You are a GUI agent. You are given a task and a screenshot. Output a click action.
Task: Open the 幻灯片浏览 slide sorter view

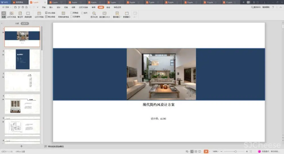click(11, 14)
